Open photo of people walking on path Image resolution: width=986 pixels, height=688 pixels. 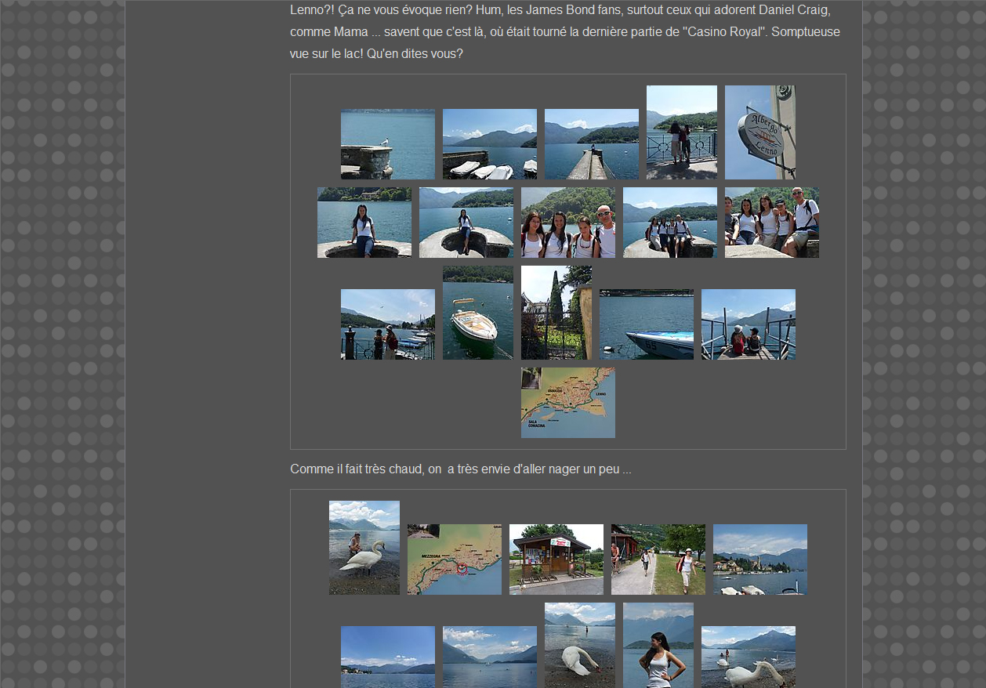point(658,559)
